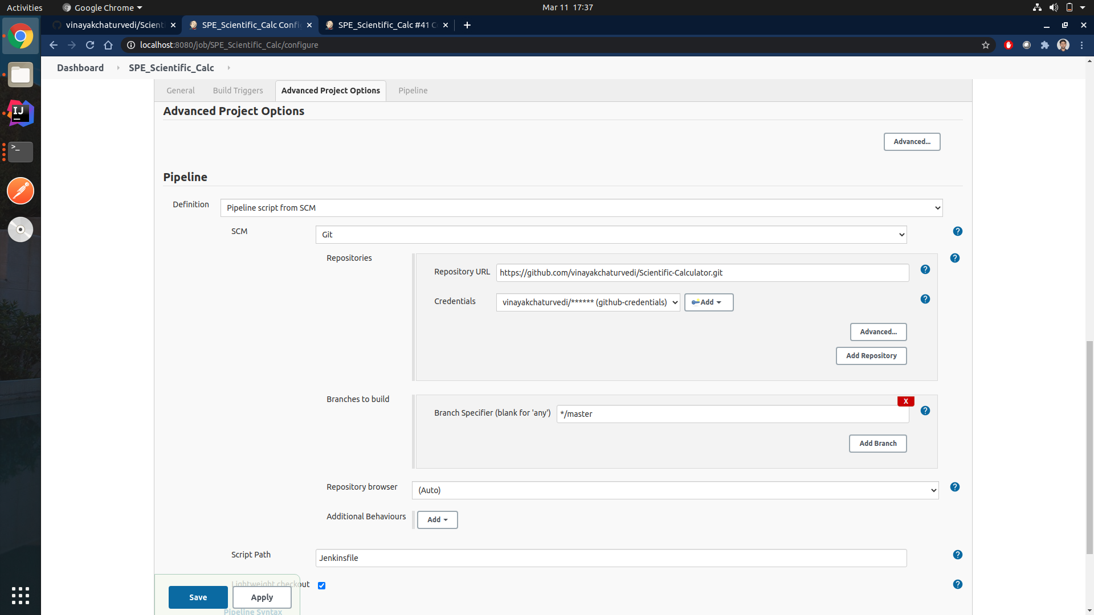
Task: Click the Add Branch button
Action: point(877,444)
